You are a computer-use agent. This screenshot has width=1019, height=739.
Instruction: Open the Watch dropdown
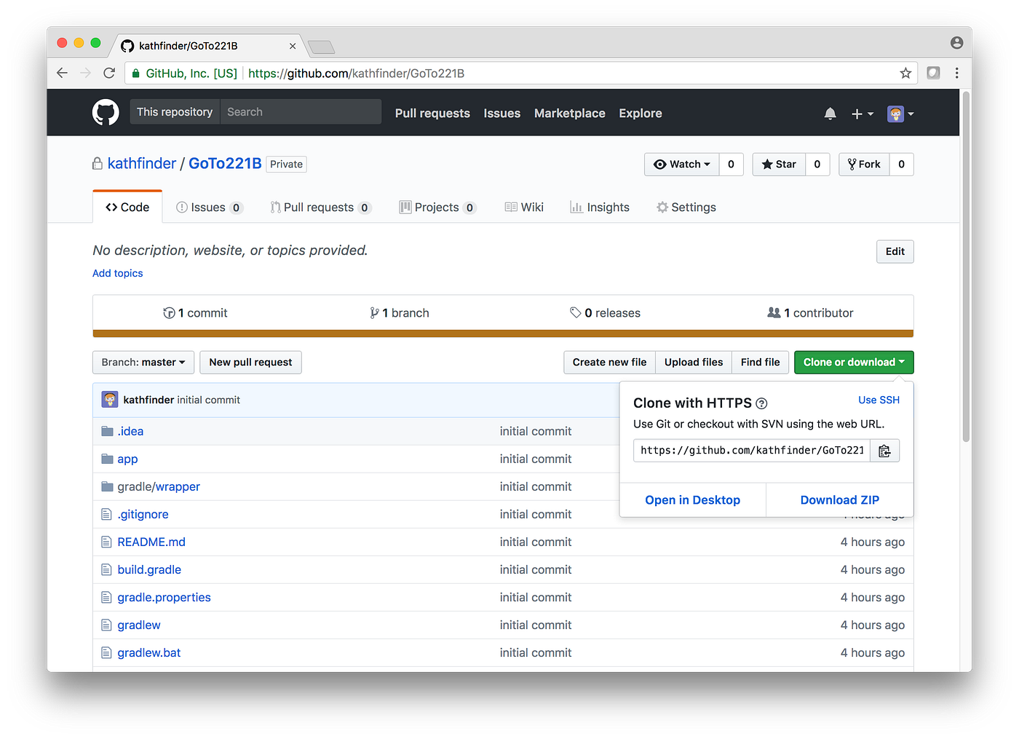[681, 164]
